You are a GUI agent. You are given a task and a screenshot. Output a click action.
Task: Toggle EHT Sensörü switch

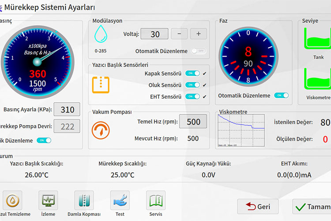(x=192, y=97)
